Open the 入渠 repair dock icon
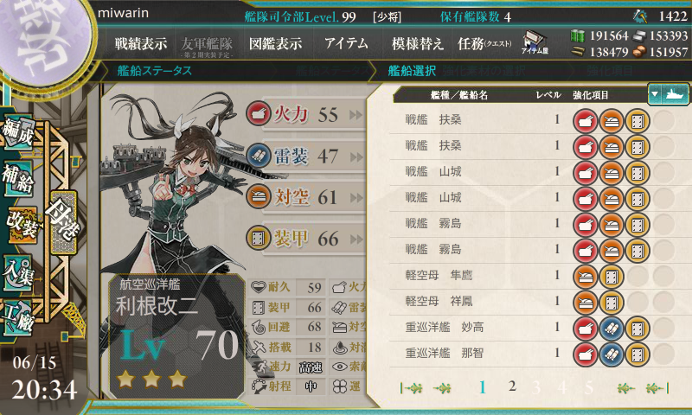This screenshot has height=415, width=692. 17,272
